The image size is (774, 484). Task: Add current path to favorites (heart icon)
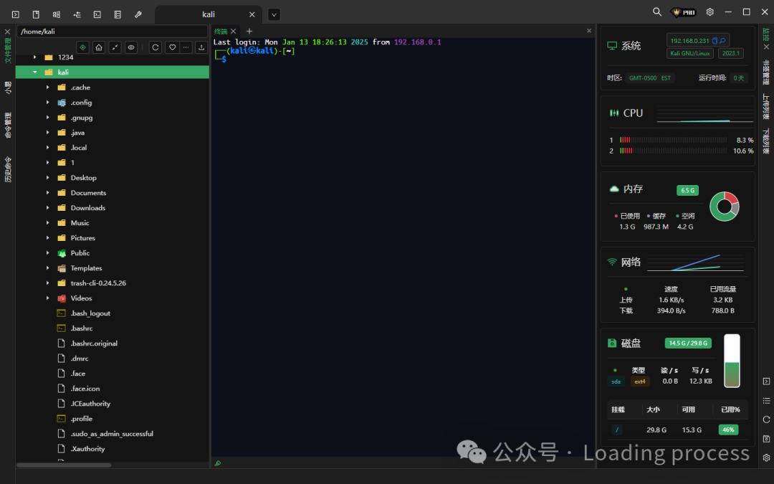point(172,47)
